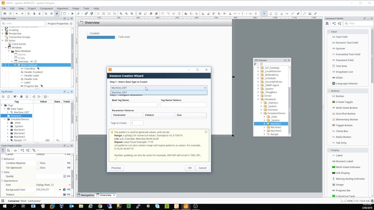The height and width of the screenshot is (210, 374).
Task: Click binding link icon for Combine Repaints
Action: pyautogui.click(x=69, y=163)
